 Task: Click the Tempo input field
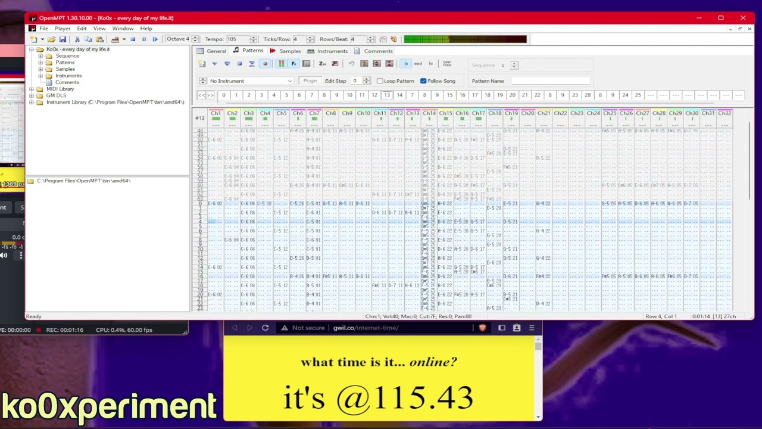click(237, 39)
